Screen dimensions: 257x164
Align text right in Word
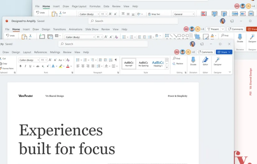(x=88, y=66)
